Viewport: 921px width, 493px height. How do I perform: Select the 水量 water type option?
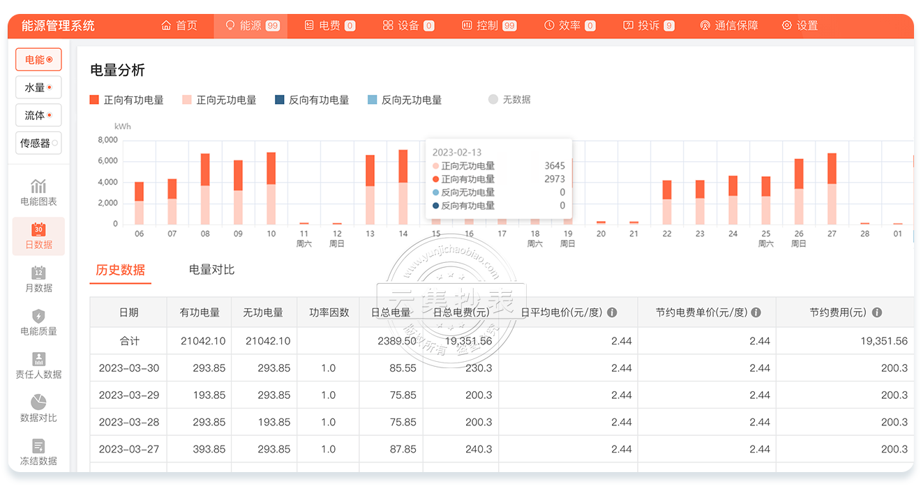click(x=38, y=88)
